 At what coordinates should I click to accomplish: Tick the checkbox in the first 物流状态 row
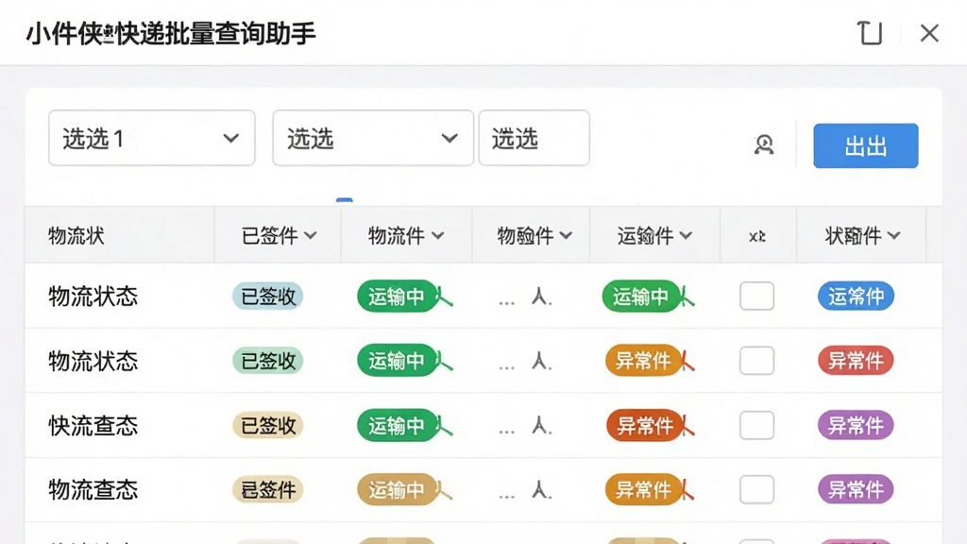pos(756,296)
